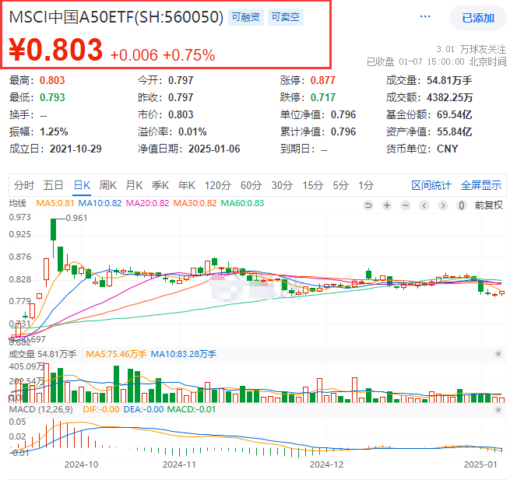Click the MSCI中国A50ETF(SH:560050) title
The image size is (517, 480).
tap(116, 17)
